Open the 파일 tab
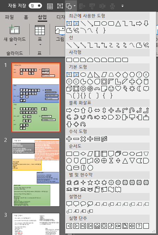Image resolution: width=158 pixels, height=235 pixels. pos(9,17)
